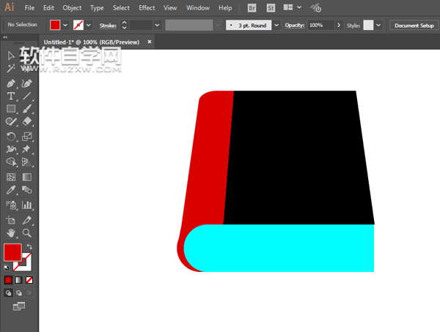Choose the Hand tool
Screen dimensions: 440x332
[x=11, y=233]
